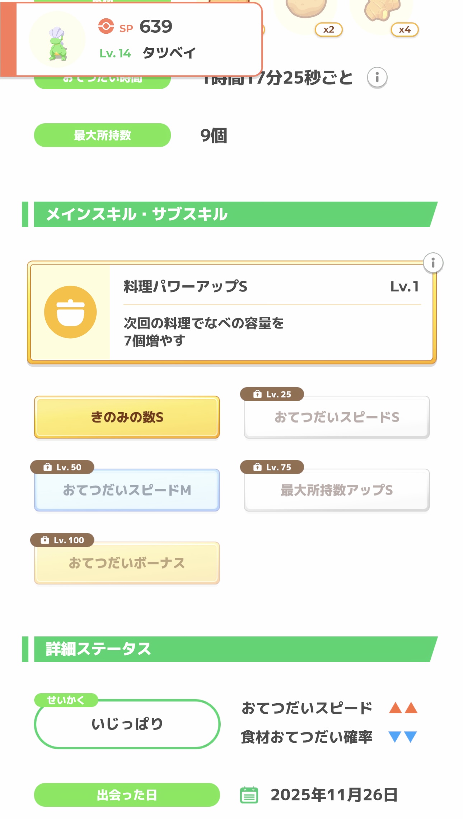
Task: Tap the info icon beside helping time
Action: tap(377, 78)
